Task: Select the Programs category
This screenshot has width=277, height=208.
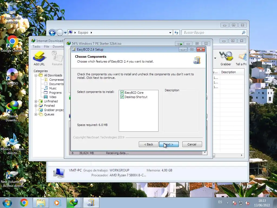Action: click(x=53, y=93)
